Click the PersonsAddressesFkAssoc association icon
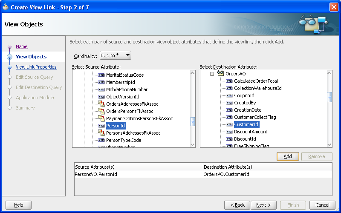This screenshot has height=213, width=341. click(101, 133)
